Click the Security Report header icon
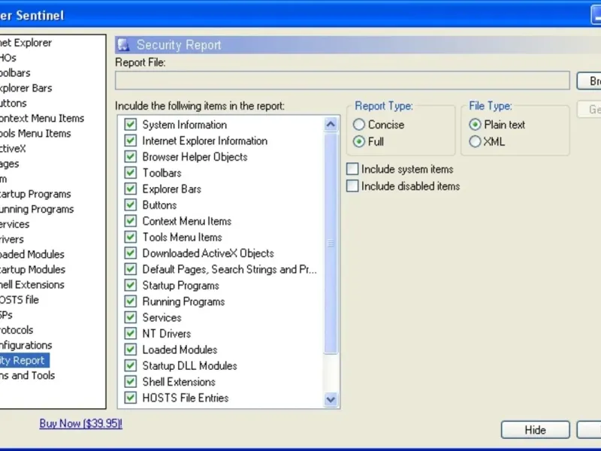 (123, 45)
